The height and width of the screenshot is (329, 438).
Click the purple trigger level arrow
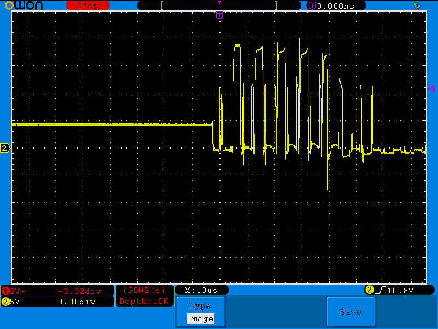[x=431, y=89]
